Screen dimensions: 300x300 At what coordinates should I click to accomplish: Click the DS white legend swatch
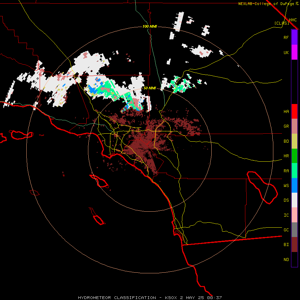point(294,200)
